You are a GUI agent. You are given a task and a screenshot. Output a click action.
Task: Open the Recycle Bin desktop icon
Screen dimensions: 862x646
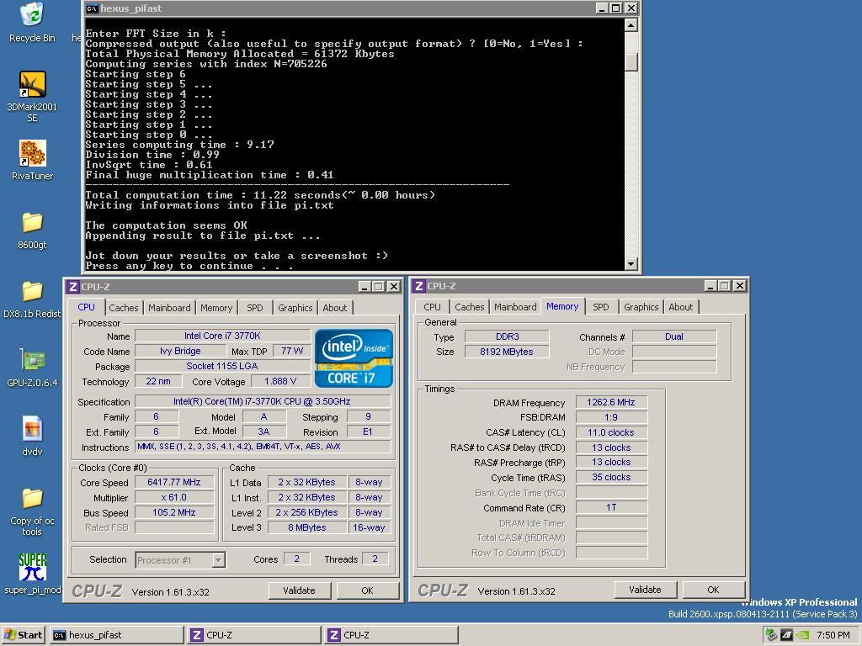(x=32, y=23)
